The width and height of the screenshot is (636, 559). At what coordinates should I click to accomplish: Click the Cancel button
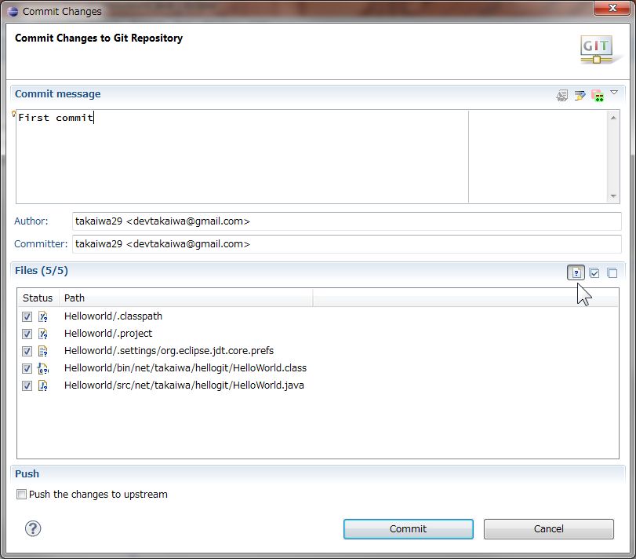(x=548, y=529)
